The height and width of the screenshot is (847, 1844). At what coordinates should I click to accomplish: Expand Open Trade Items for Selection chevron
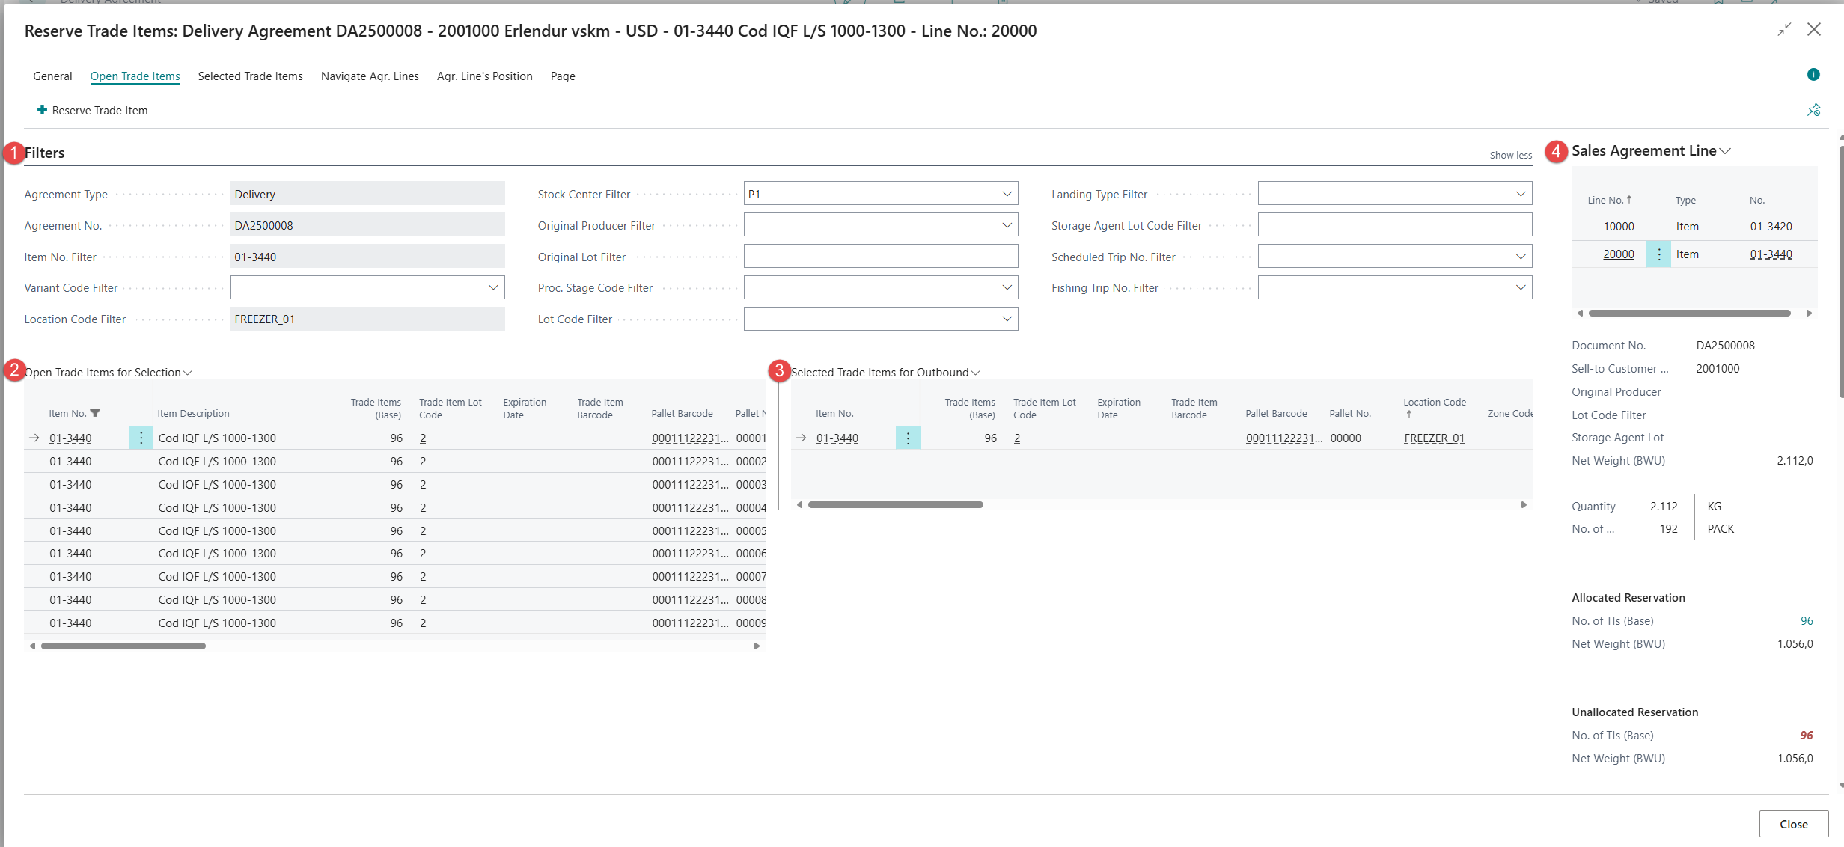tap(187, 373)
